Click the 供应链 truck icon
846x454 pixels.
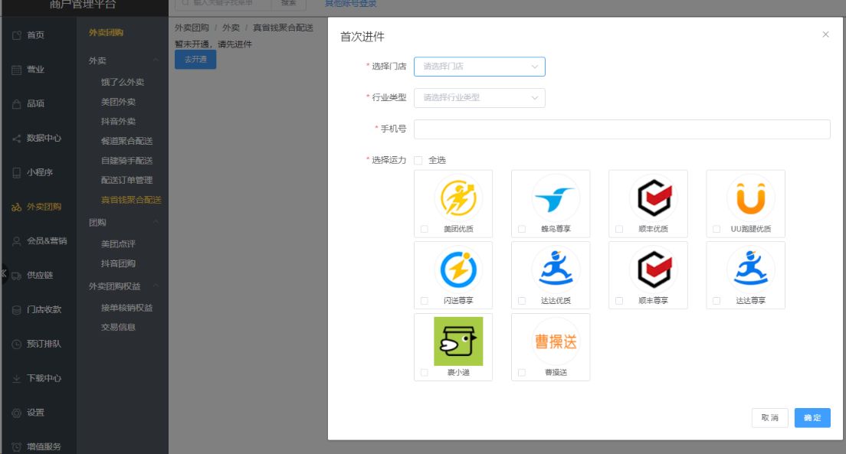pos(17,276)
